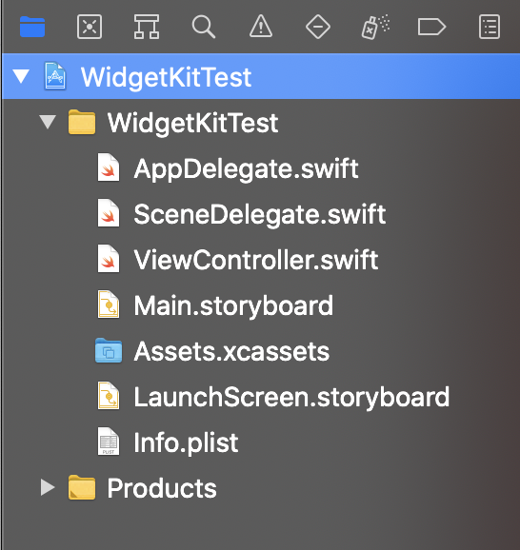Show the Issue navigator warning triangle
This screenshot has width=520, height=550.
pyautogui.click(x=261, y=26)
